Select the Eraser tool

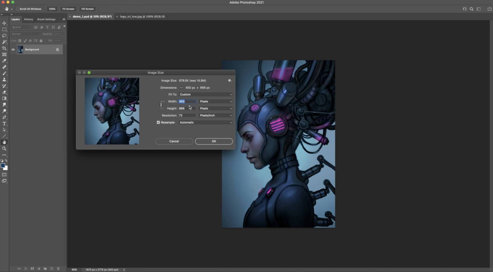pyautogui.click(x=4, y=92)
